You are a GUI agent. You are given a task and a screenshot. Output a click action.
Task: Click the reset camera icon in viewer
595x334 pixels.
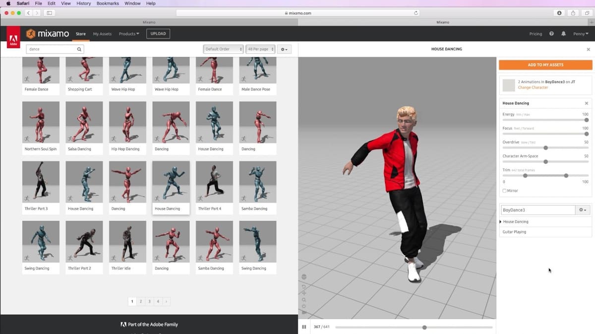pyautogui.click(x=304, y=306)
